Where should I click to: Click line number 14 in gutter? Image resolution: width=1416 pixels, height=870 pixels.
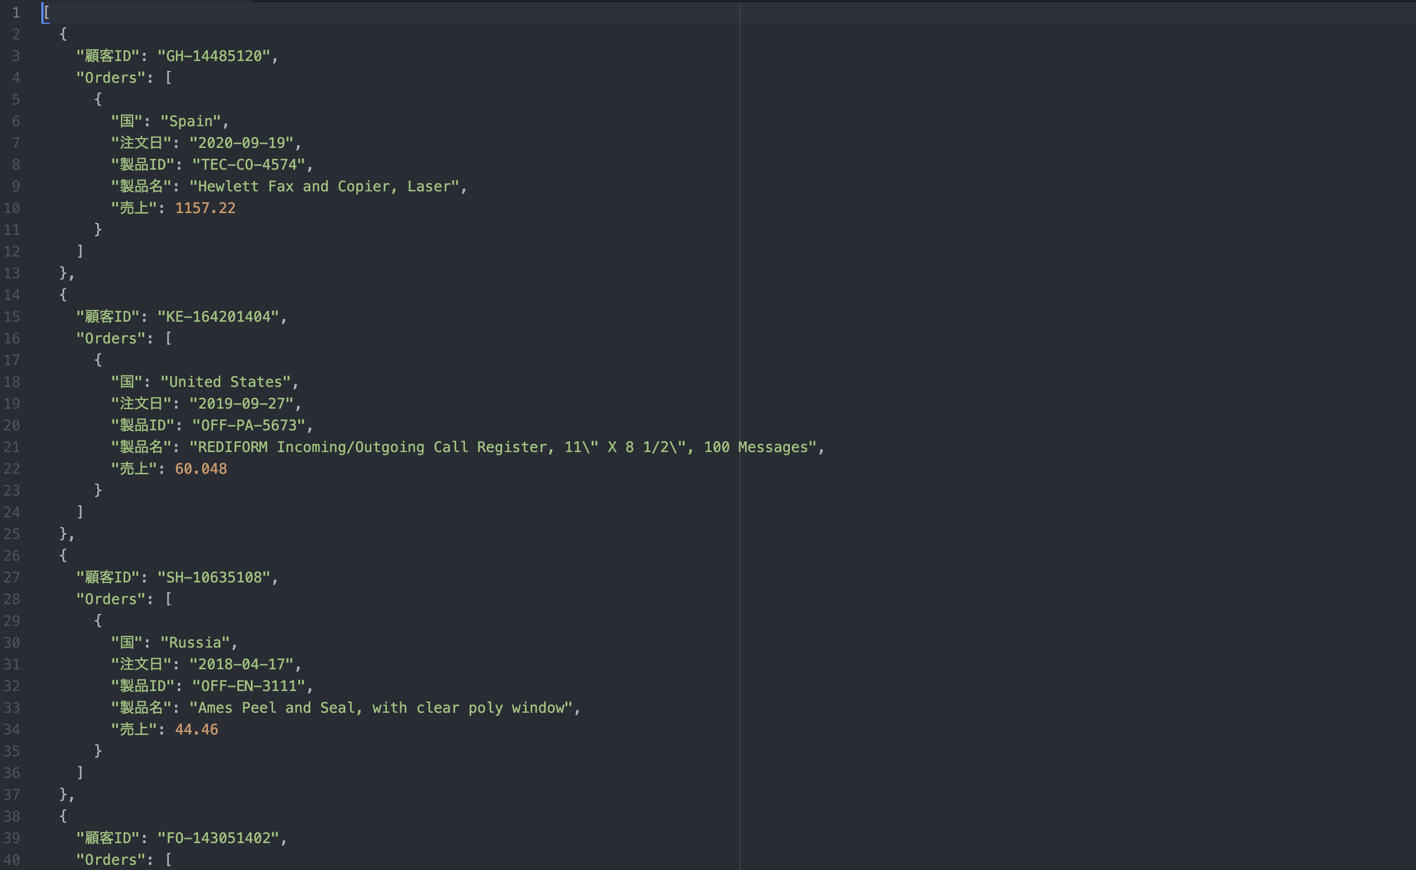point(11,295)
